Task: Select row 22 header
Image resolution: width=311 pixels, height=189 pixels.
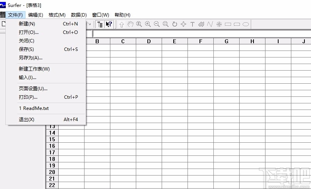Action: coord(52,185)
